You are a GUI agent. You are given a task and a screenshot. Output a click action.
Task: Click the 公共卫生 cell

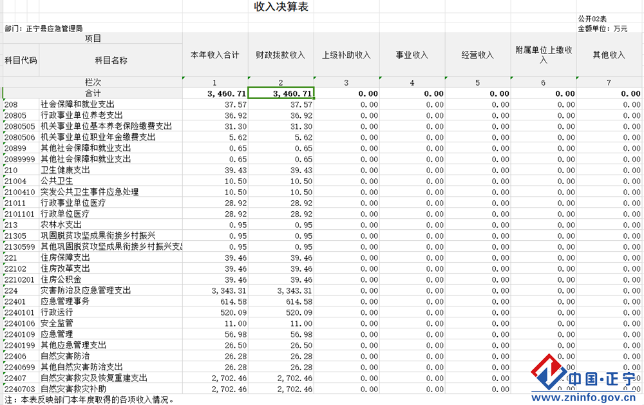pyautogui.click(x=111, y=181)
